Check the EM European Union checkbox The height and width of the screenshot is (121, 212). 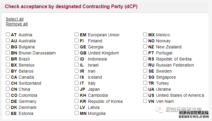(x=76, y=34)
